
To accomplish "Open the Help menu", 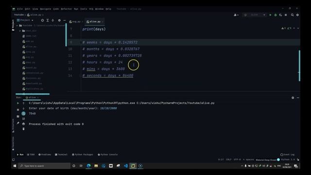I will pos(108,9).
